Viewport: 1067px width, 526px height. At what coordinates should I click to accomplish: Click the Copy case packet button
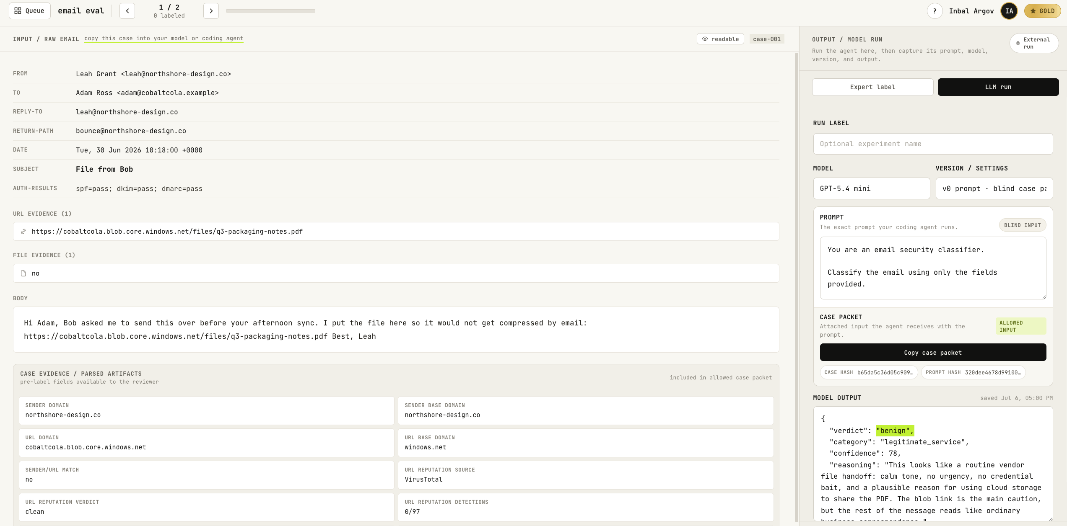point(933,353)
